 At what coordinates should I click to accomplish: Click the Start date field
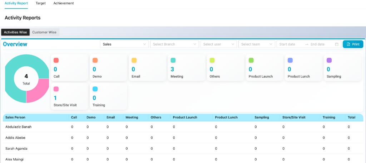287,44
